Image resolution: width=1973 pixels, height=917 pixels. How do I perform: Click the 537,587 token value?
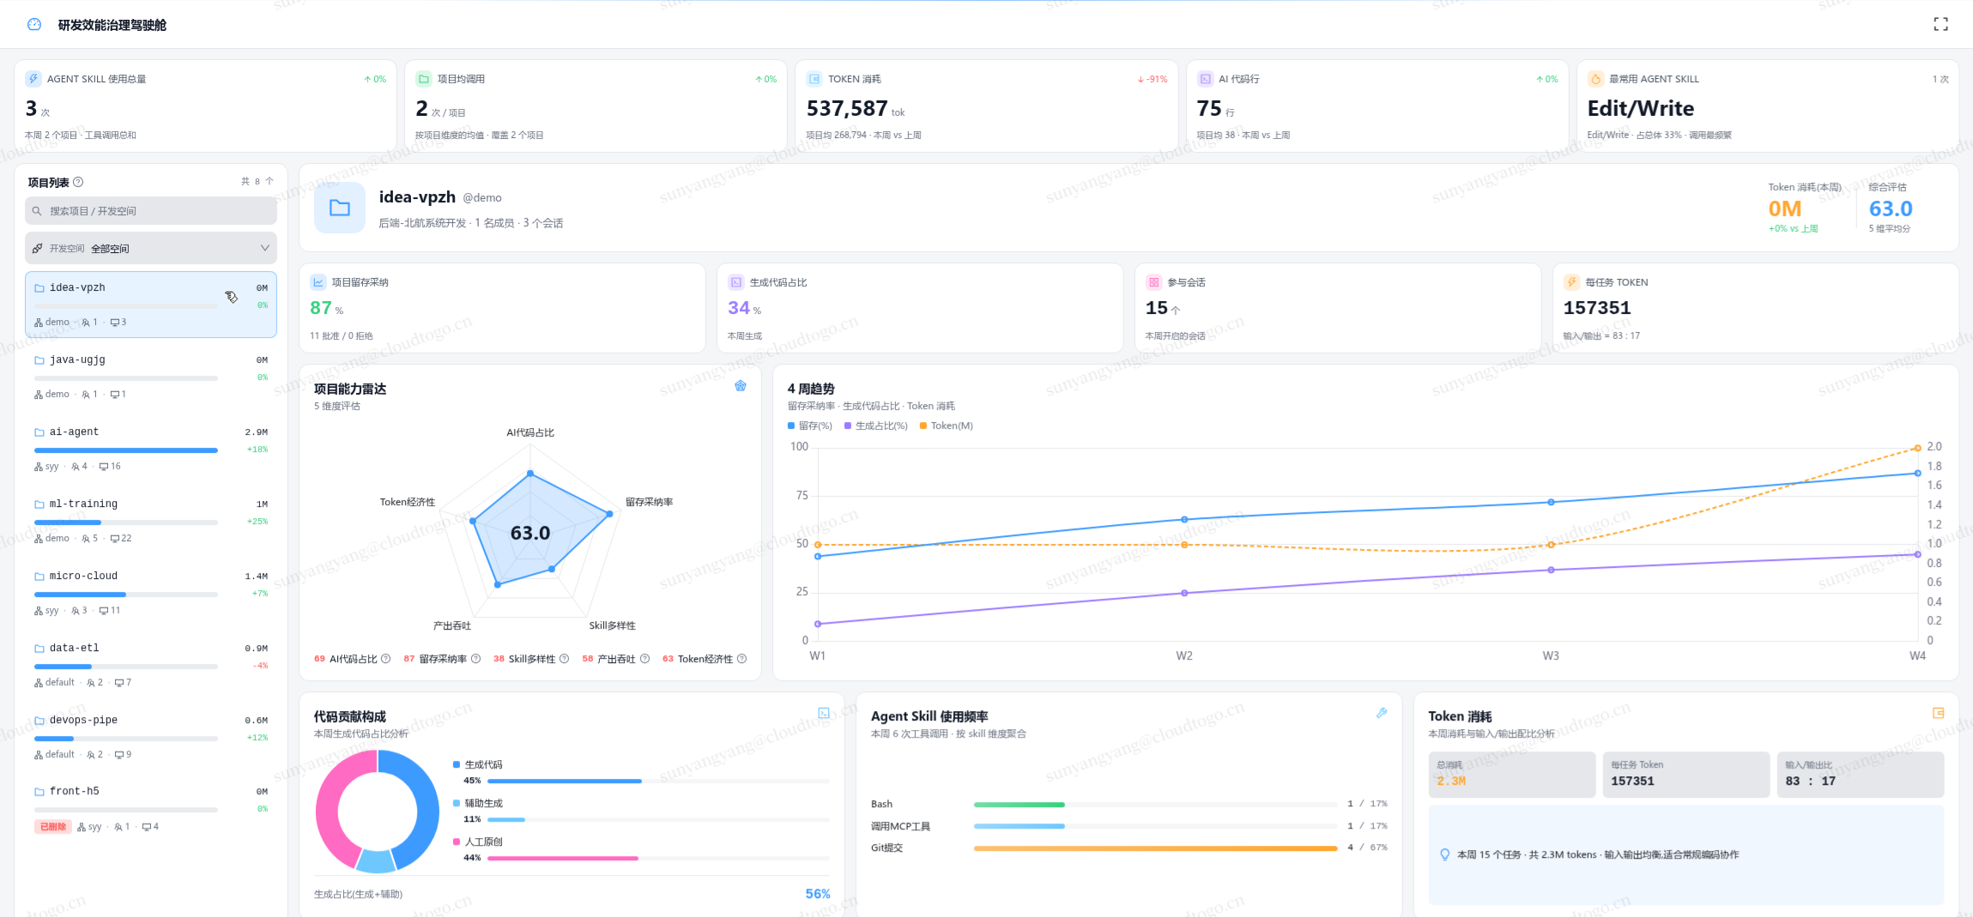click(x=847, y=108)
